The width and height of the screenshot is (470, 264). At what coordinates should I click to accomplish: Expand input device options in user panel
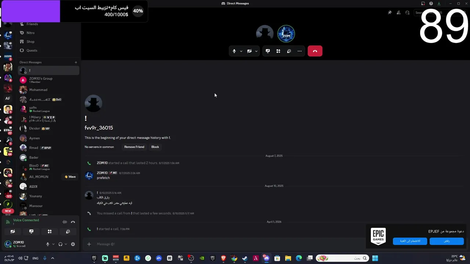tap(53, 244)
